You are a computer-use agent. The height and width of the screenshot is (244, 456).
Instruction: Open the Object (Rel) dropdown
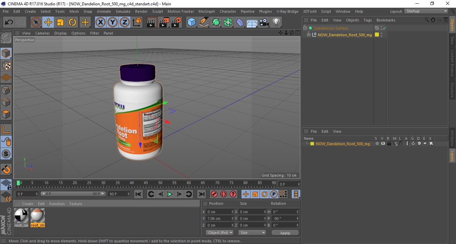tap(220, 233)
